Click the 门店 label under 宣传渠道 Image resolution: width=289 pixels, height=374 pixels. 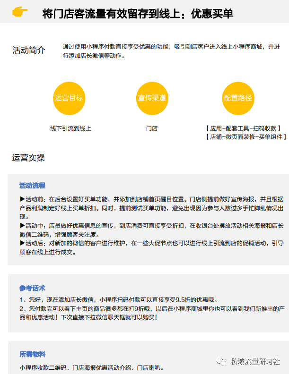[x=152, y=128]
